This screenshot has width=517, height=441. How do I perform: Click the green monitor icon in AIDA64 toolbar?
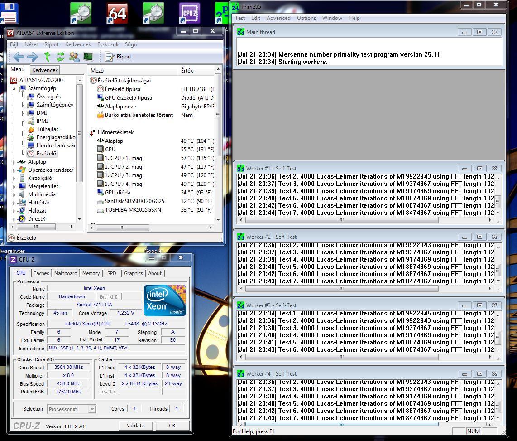[x=88, y=57]
